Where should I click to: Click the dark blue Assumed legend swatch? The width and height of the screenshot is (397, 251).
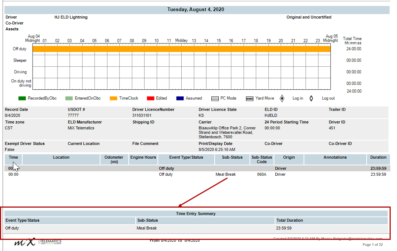coord(180,98)
